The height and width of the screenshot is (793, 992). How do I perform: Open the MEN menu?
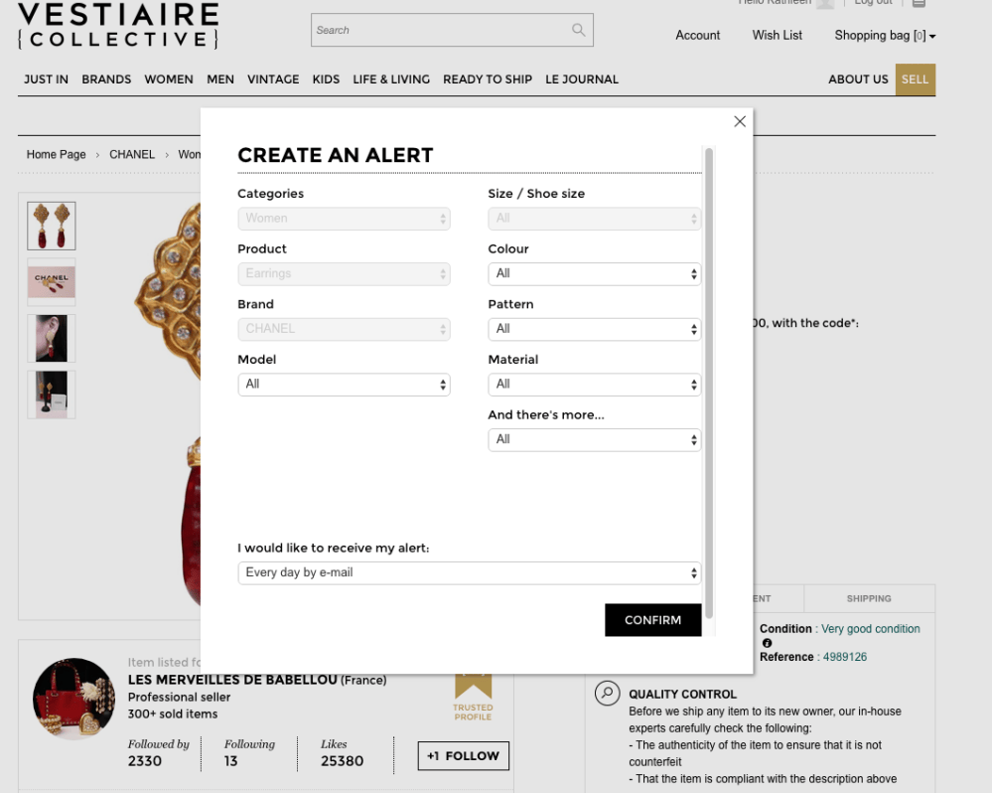[220, 79]
